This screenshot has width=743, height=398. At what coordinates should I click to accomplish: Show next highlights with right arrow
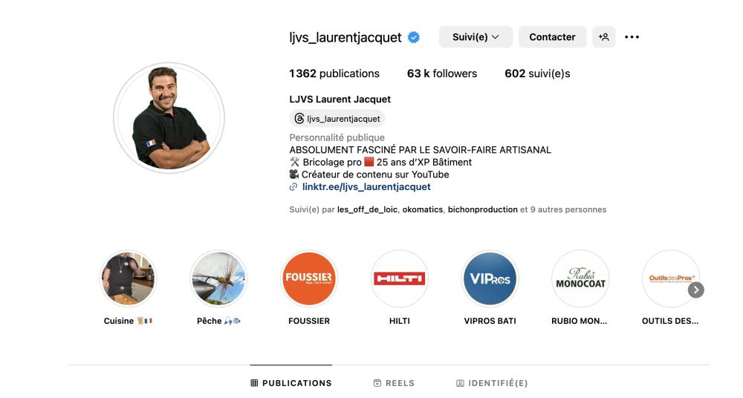[695, 290]
